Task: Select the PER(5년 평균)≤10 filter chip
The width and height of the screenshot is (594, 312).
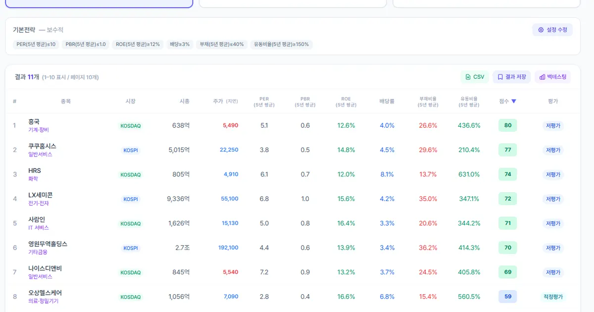Action: click(36, 44)
